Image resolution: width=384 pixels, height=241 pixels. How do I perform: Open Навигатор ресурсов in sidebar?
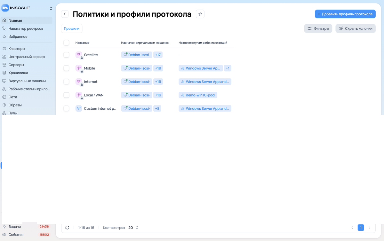26,28
